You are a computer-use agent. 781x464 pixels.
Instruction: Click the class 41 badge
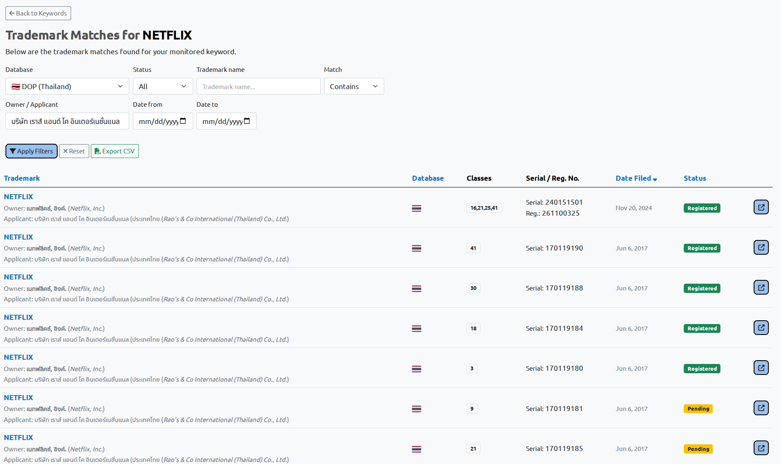tap(473, 248)
